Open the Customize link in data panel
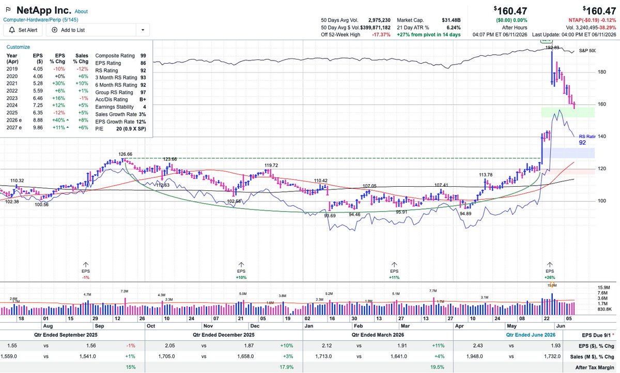The image size is (620, 373). click(x=18, y=47)
